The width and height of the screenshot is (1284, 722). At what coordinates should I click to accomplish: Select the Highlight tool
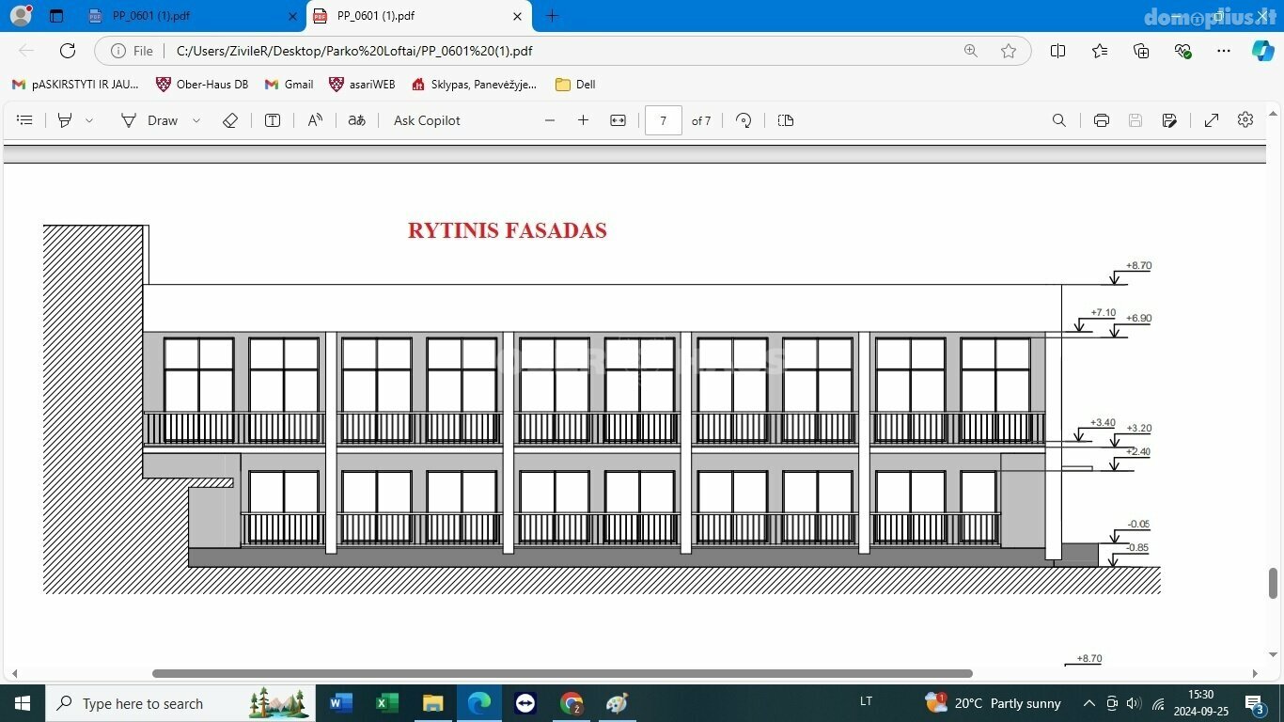tap(65, 120)
